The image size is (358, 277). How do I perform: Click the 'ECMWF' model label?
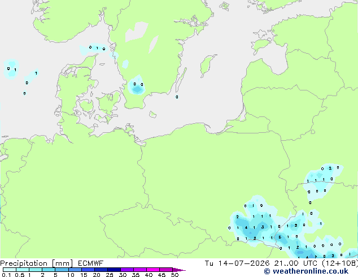91,263
